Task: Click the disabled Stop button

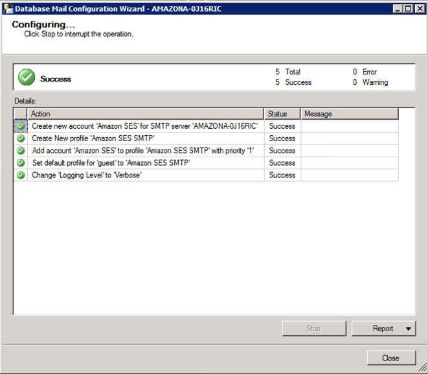Action: [x=314, y=329]
